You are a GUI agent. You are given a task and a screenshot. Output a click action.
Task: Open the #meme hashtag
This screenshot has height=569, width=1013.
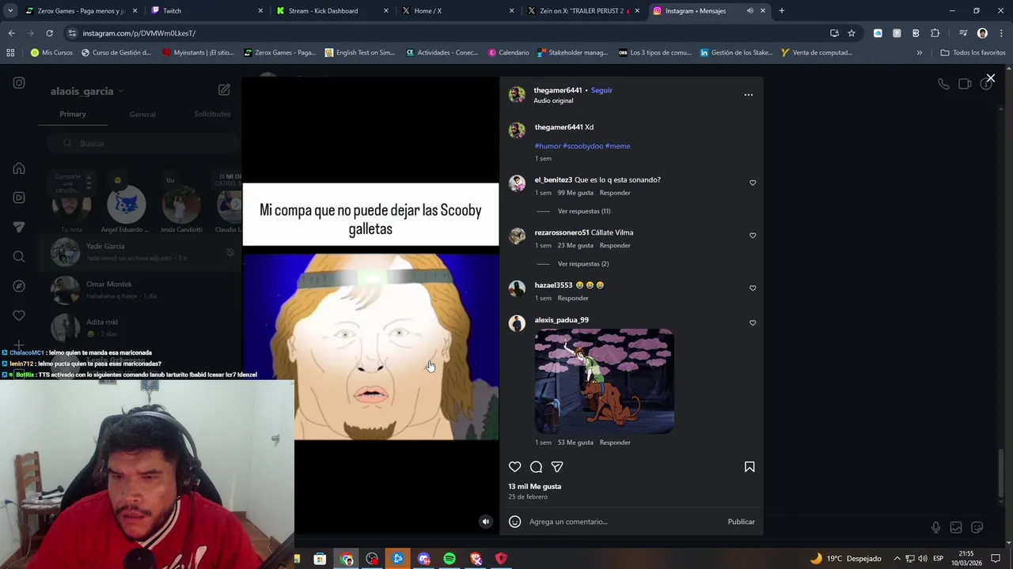tap(617, 146)
